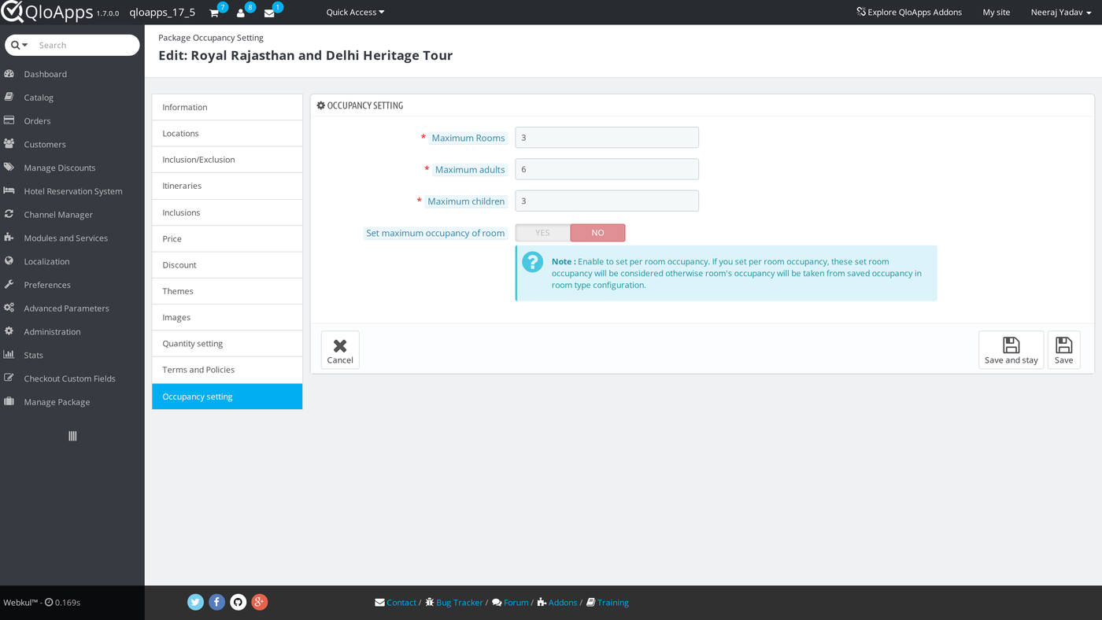Open the Twitter social icon in footer
Viewport: 1102px width, 620px height.
[196, 602]
